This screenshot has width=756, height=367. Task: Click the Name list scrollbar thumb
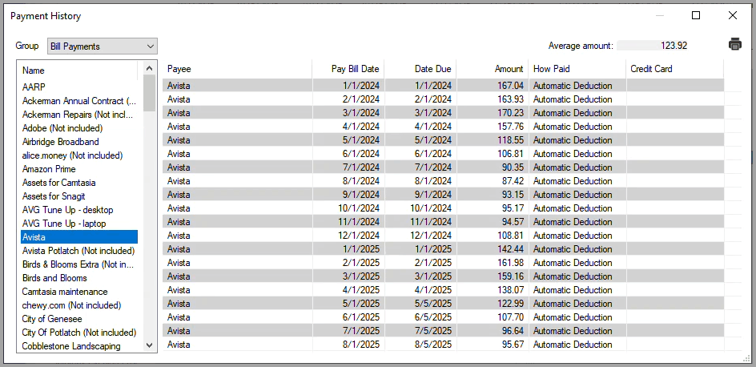(x=150, y=93)
